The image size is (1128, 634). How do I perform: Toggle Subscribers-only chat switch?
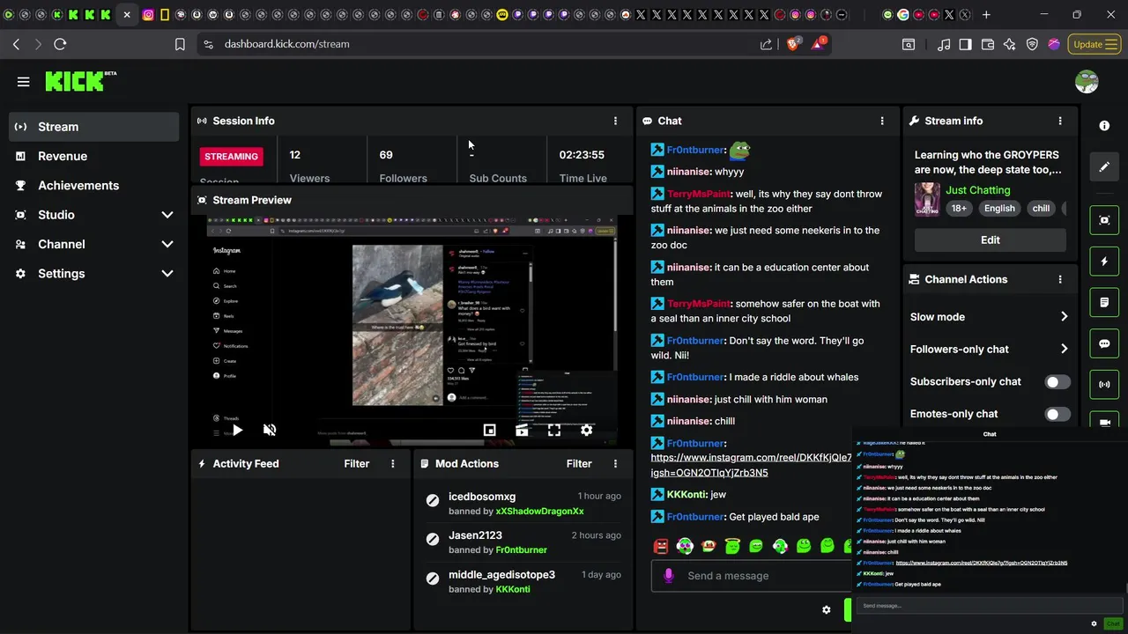point(1057,381)
